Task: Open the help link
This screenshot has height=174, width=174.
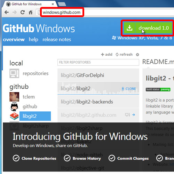Action: click(x=33, y=40)
